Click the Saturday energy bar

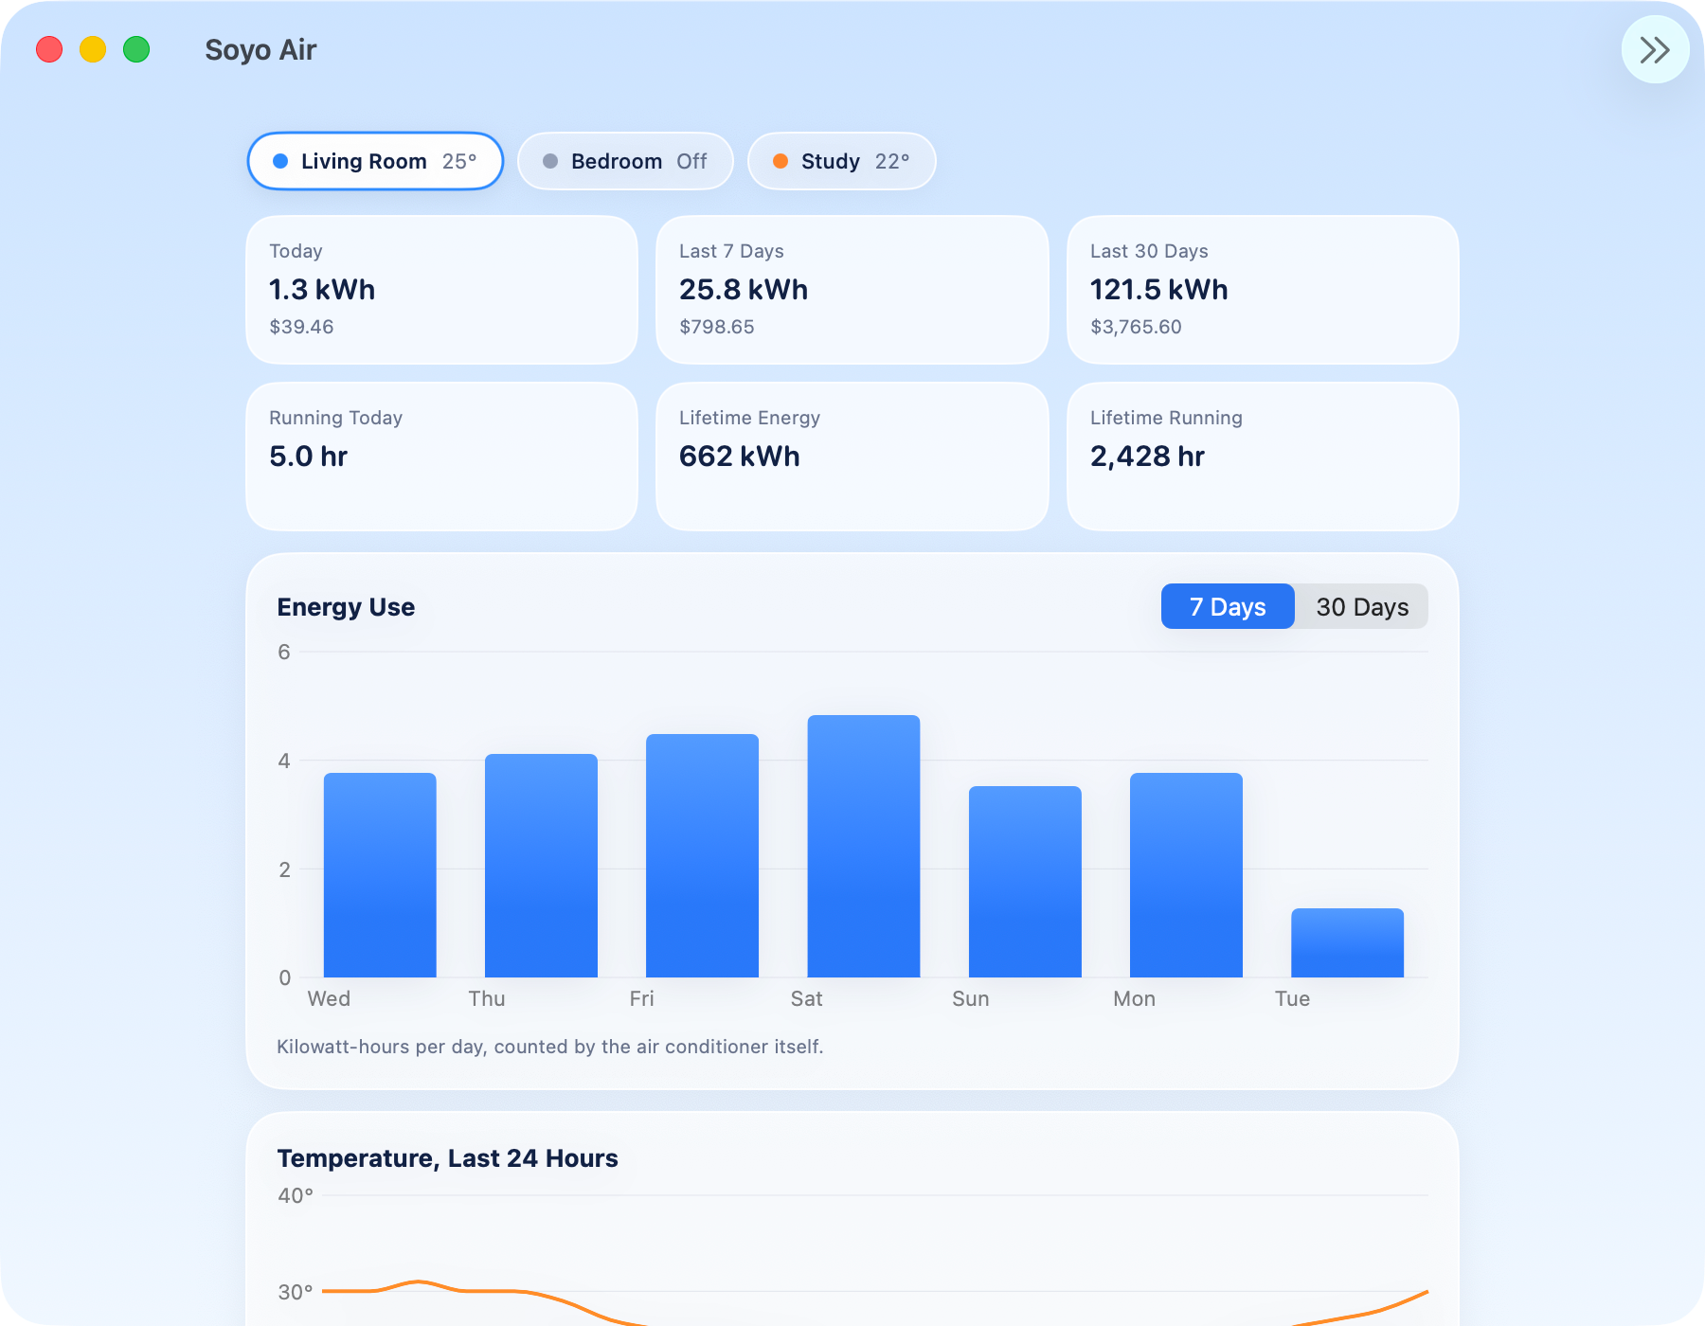pyautogui.click(x=864, y=846)
